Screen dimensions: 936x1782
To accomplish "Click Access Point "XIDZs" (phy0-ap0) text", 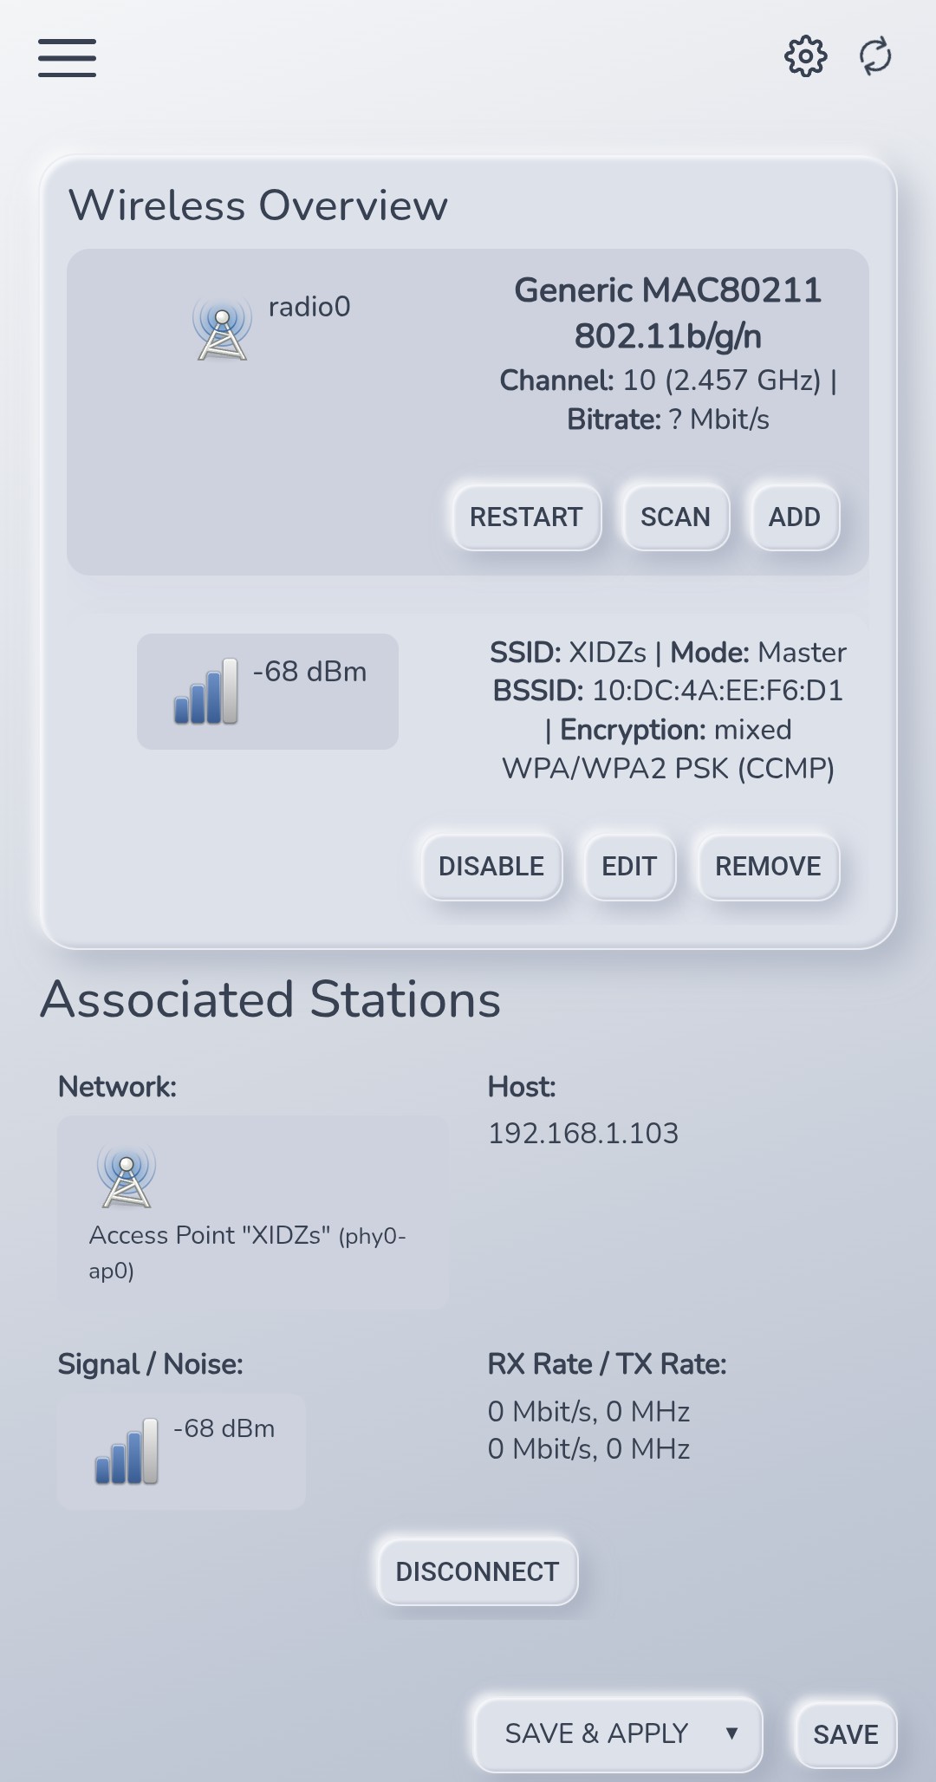I will (247, 1252).
